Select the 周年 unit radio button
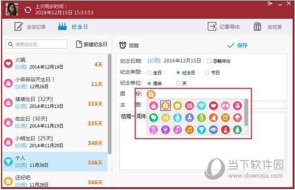The height and width of the screenshot is (190, 295). pos(149,83)
